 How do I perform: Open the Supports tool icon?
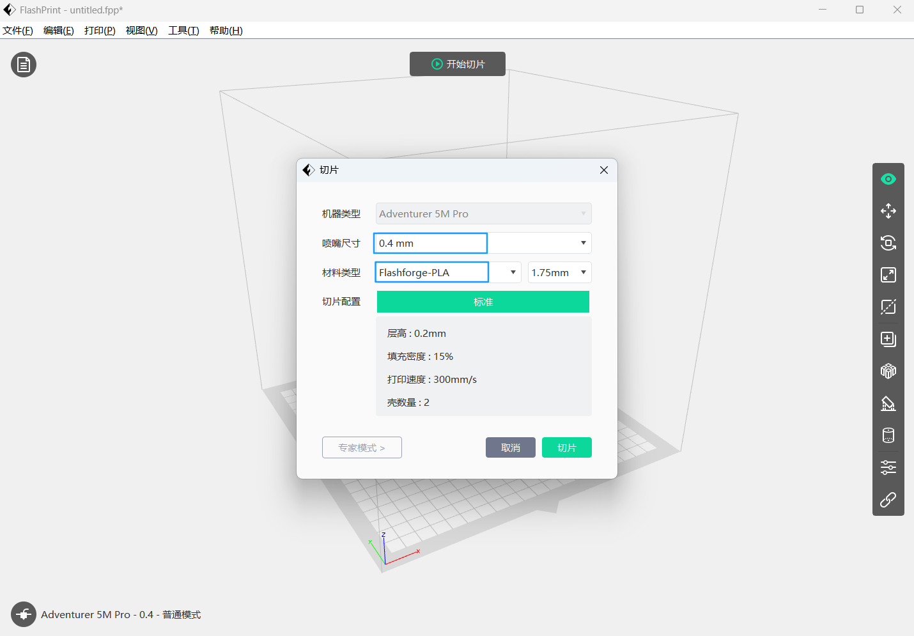point(888,403)
